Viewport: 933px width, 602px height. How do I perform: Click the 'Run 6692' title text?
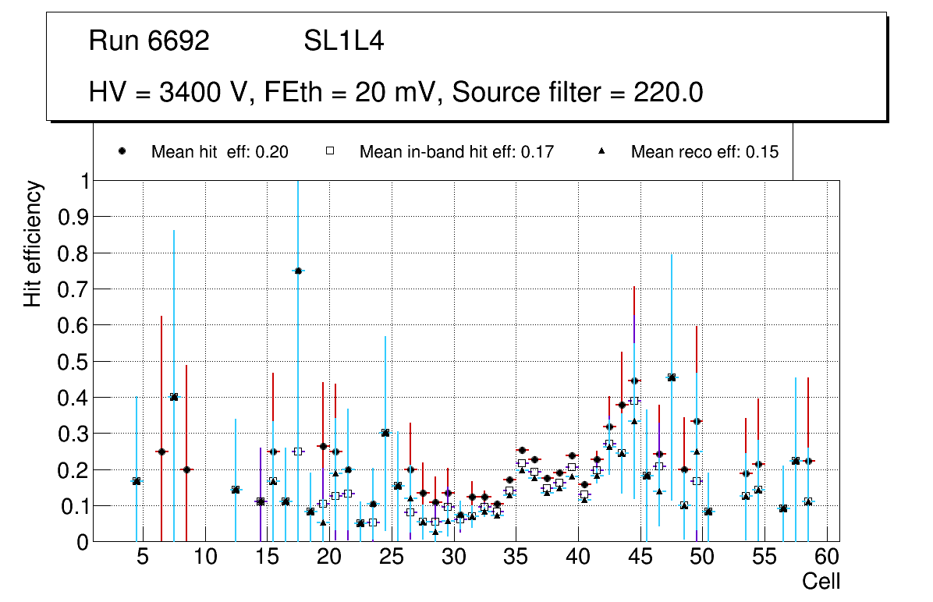pos(149,41)
